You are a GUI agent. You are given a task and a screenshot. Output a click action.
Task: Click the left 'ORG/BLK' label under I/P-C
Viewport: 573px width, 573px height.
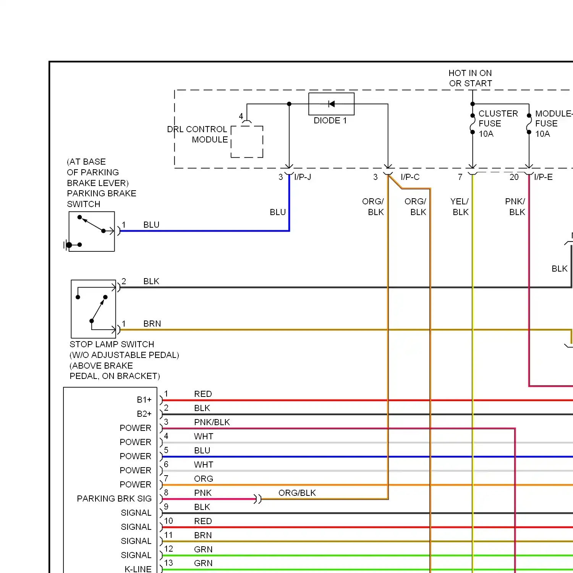coord(373,207)
